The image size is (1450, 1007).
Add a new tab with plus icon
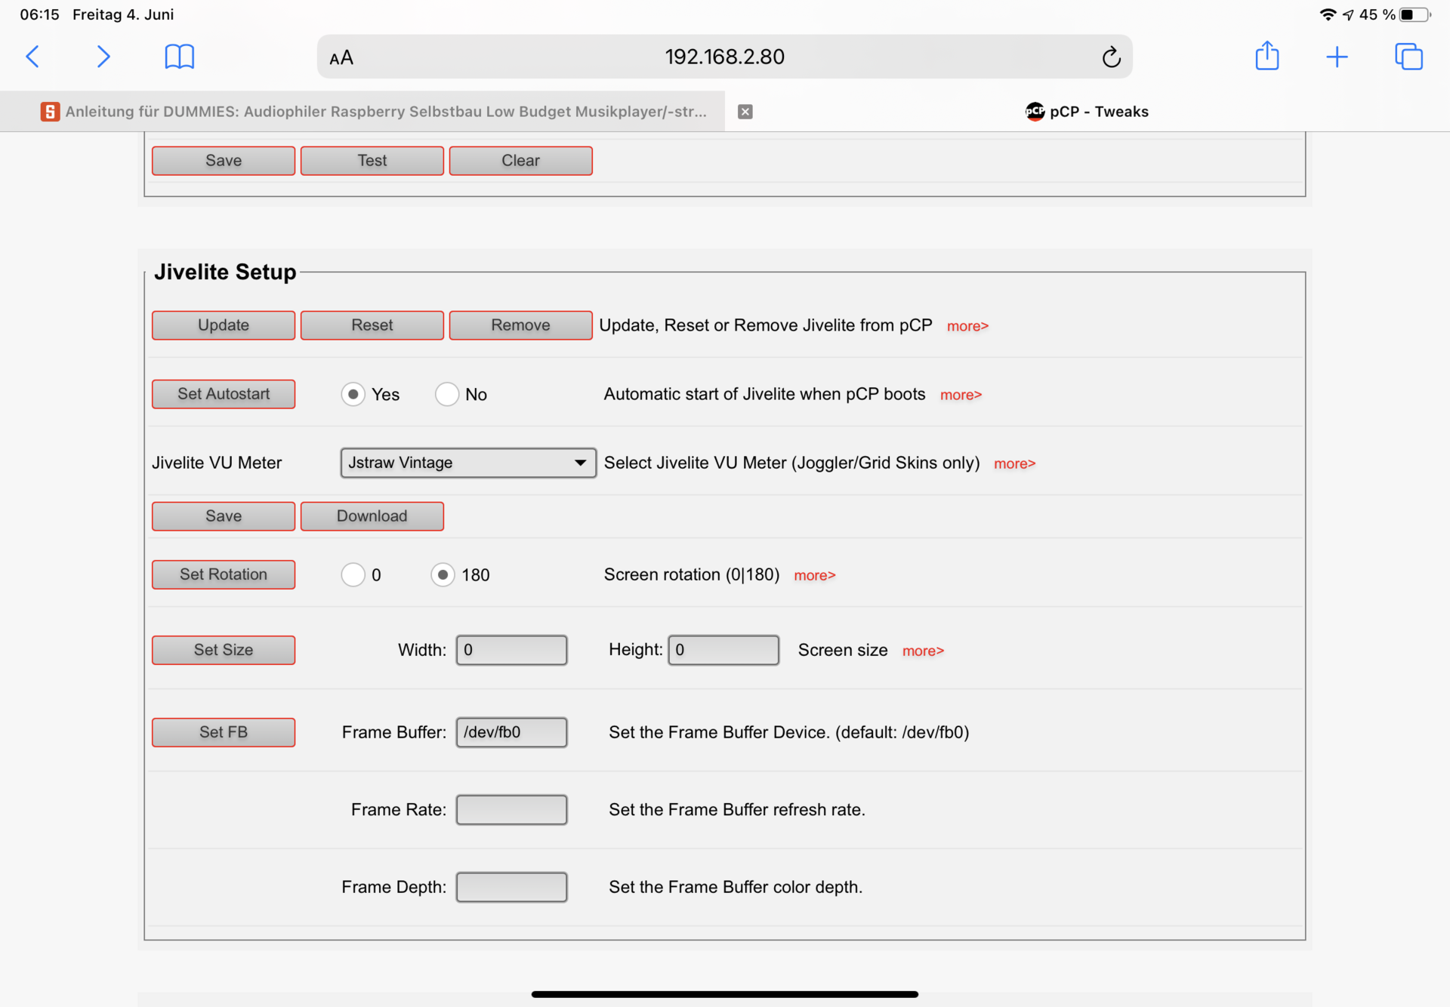pos(1337,57)
